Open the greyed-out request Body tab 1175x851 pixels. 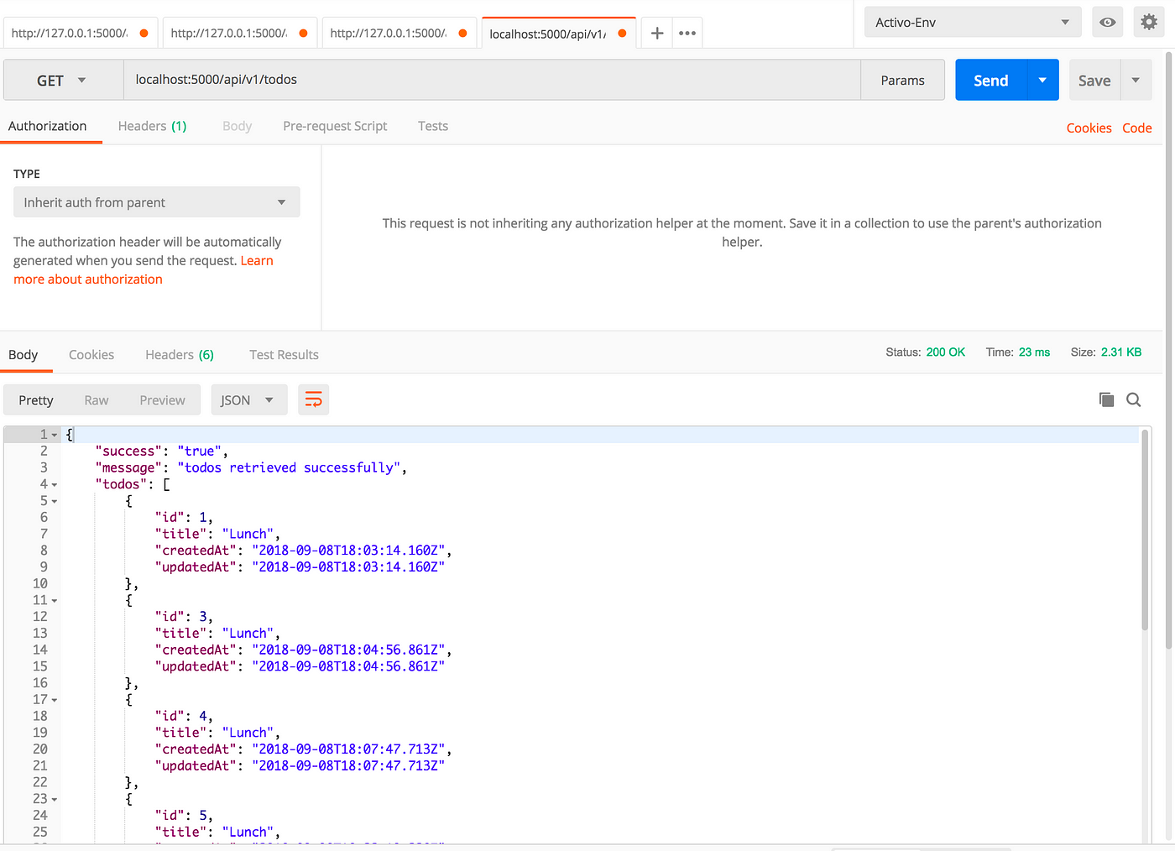(238, 126)
